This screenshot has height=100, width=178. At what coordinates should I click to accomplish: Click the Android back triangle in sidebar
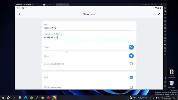[165, 78]
